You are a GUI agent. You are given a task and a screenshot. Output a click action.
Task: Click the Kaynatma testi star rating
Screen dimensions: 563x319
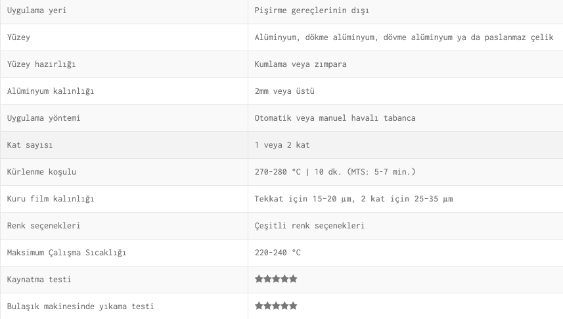[276, 279]
